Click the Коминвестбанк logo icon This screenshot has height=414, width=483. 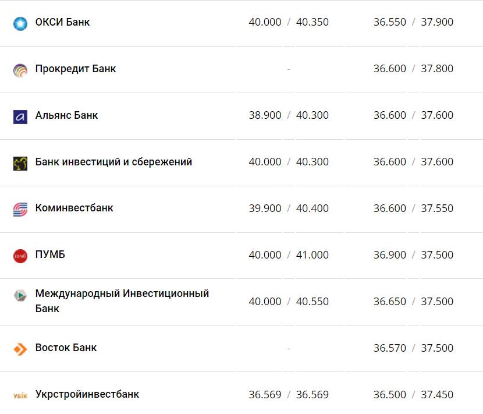(x=20, y=209)
